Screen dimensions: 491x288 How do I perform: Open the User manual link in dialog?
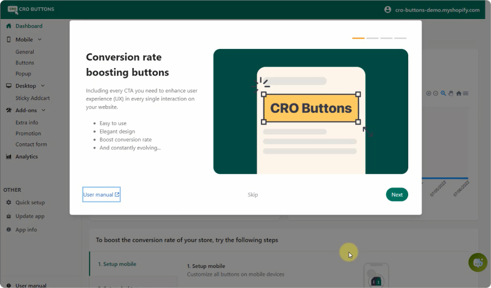click(x=101, y=195)
